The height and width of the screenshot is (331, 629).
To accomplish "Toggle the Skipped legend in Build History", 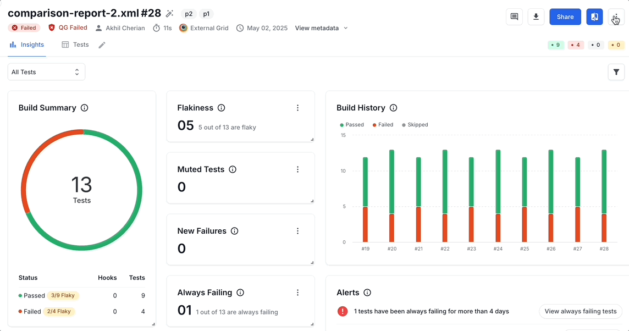I will pyautogui.click(x=415, y=125).
